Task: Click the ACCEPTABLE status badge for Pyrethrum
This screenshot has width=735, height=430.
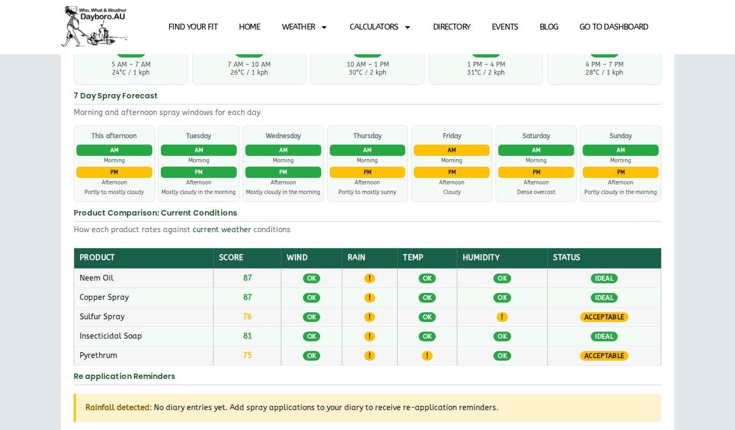Action: 604,356
